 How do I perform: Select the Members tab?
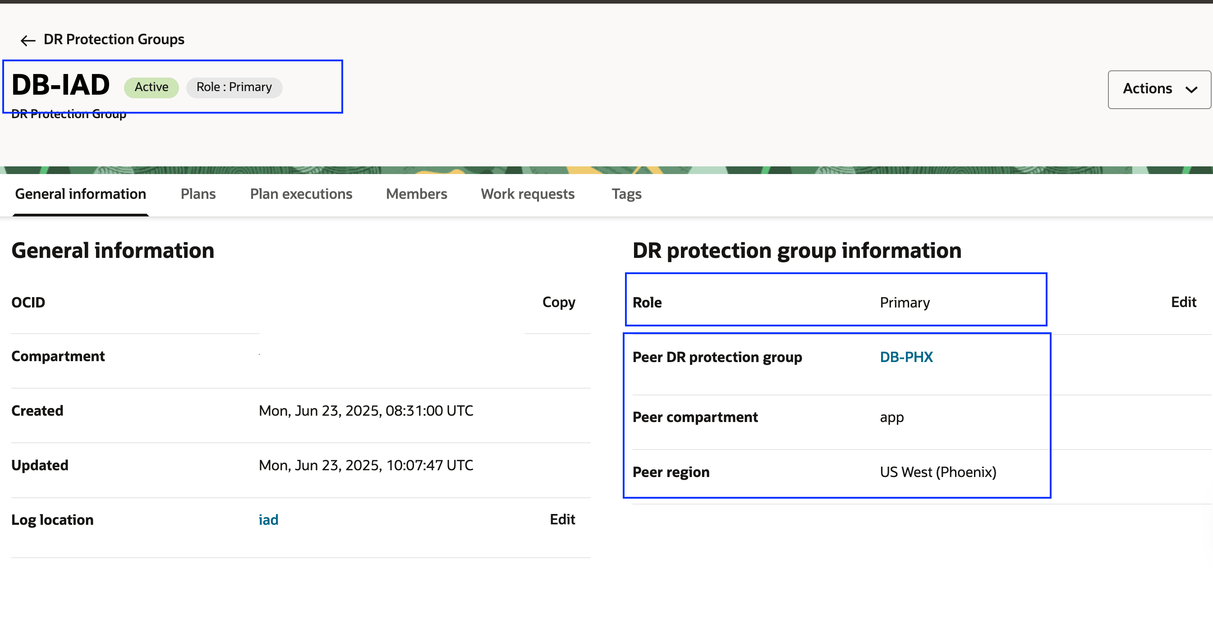click(x=416, y=194)
